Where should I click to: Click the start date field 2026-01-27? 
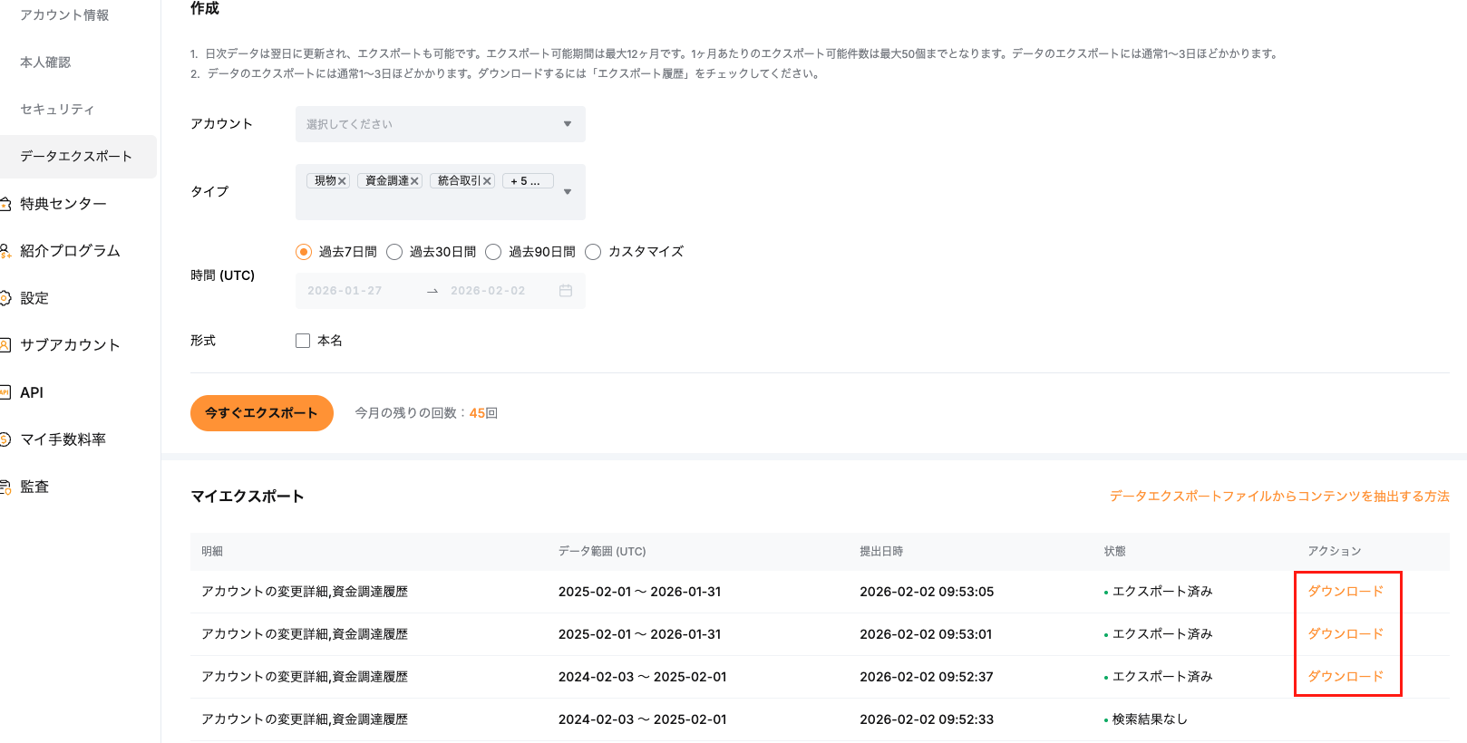coord(345,291)
